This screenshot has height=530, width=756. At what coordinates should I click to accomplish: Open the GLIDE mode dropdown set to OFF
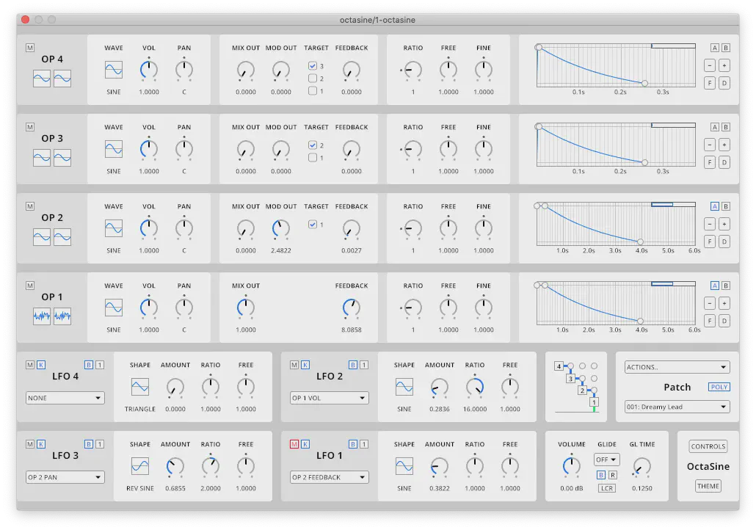tap(606, 460)
